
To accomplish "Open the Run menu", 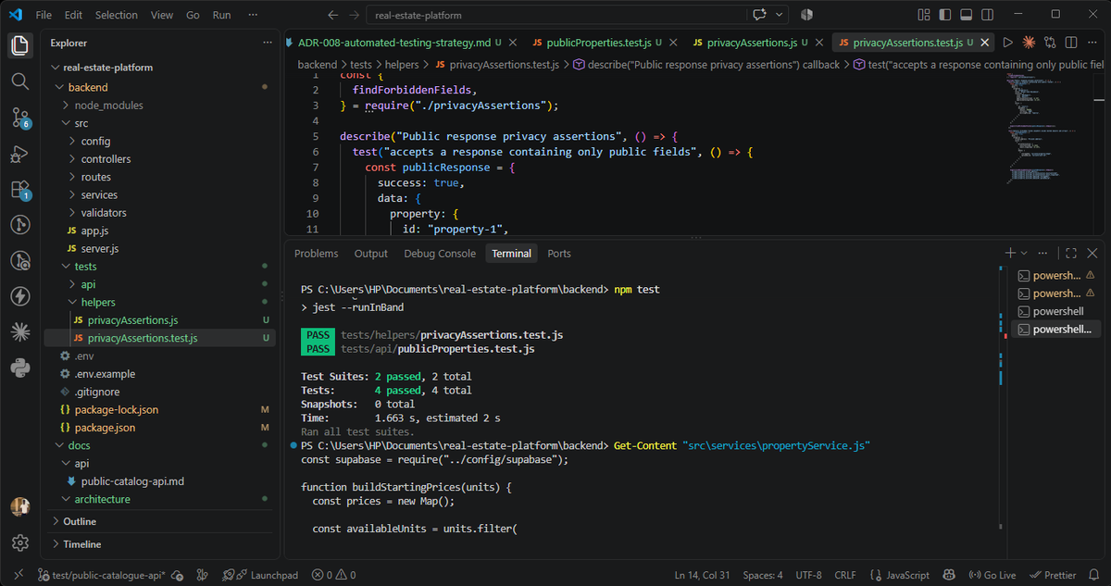I will 221,15.
